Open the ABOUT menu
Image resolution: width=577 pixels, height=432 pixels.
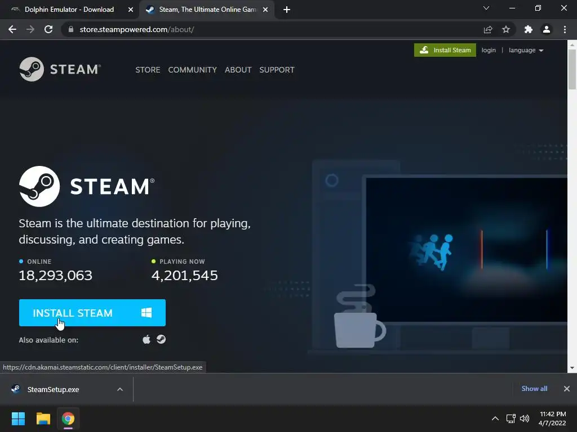[238, 70]
